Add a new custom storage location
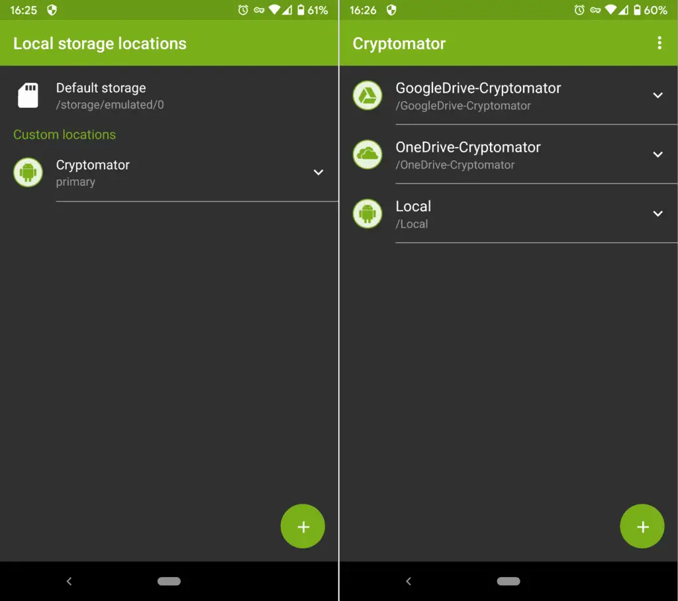 303,526
